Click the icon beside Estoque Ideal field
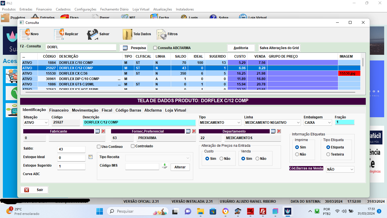387x218 pixels. click(x=91, y=157)
